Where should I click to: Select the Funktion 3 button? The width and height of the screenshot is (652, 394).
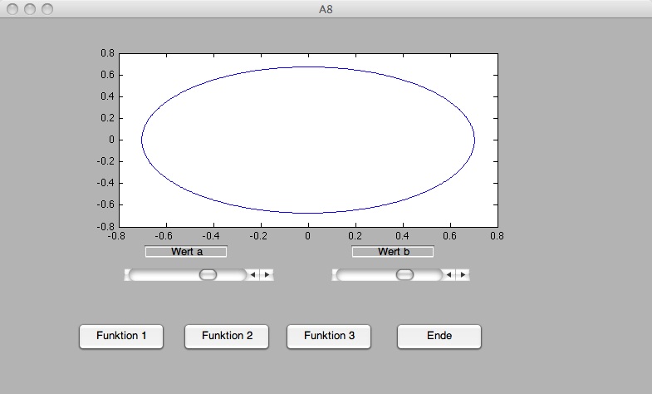coord(329,336)
